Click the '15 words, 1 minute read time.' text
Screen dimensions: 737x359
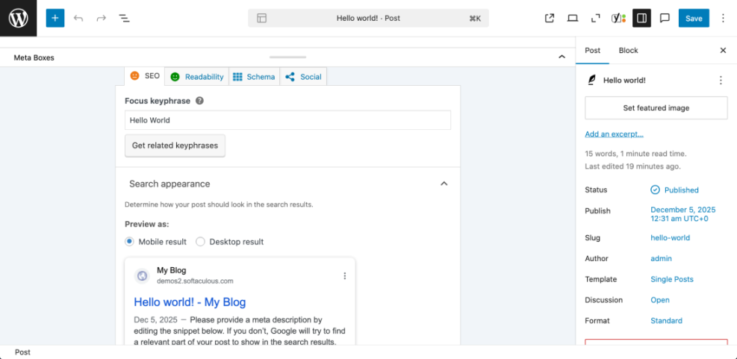pos(635,153)
